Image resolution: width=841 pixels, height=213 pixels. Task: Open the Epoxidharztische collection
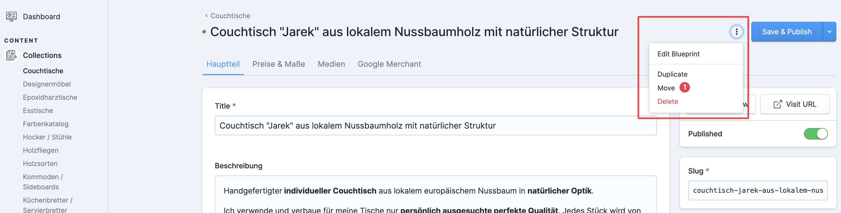pos(50,98)
